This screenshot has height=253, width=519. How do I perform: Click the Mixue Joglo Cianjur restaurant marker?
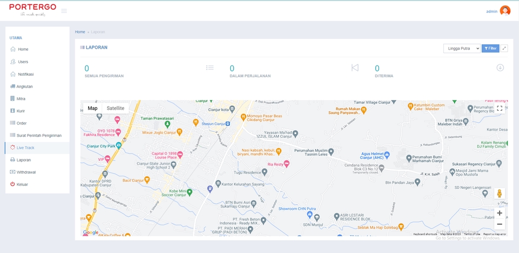point(179,132)
